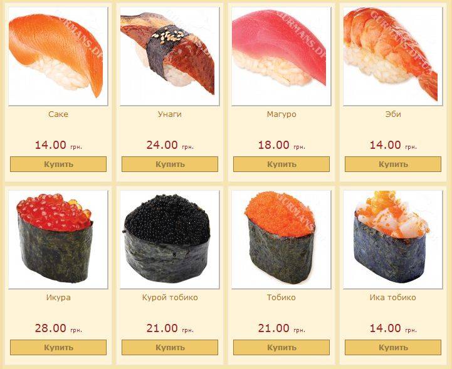
Task: Buy the Эби with the Купить button
Action: [x=393, y=164]
